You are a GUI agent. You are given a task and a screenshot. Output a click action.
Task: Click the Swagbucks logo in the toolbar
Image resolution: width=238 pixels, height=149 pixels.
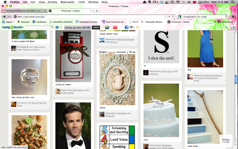[12, 27]
